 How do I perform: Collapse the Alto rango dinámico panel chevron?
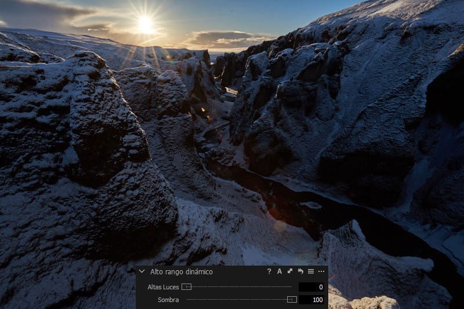click(x=142, y=271)
